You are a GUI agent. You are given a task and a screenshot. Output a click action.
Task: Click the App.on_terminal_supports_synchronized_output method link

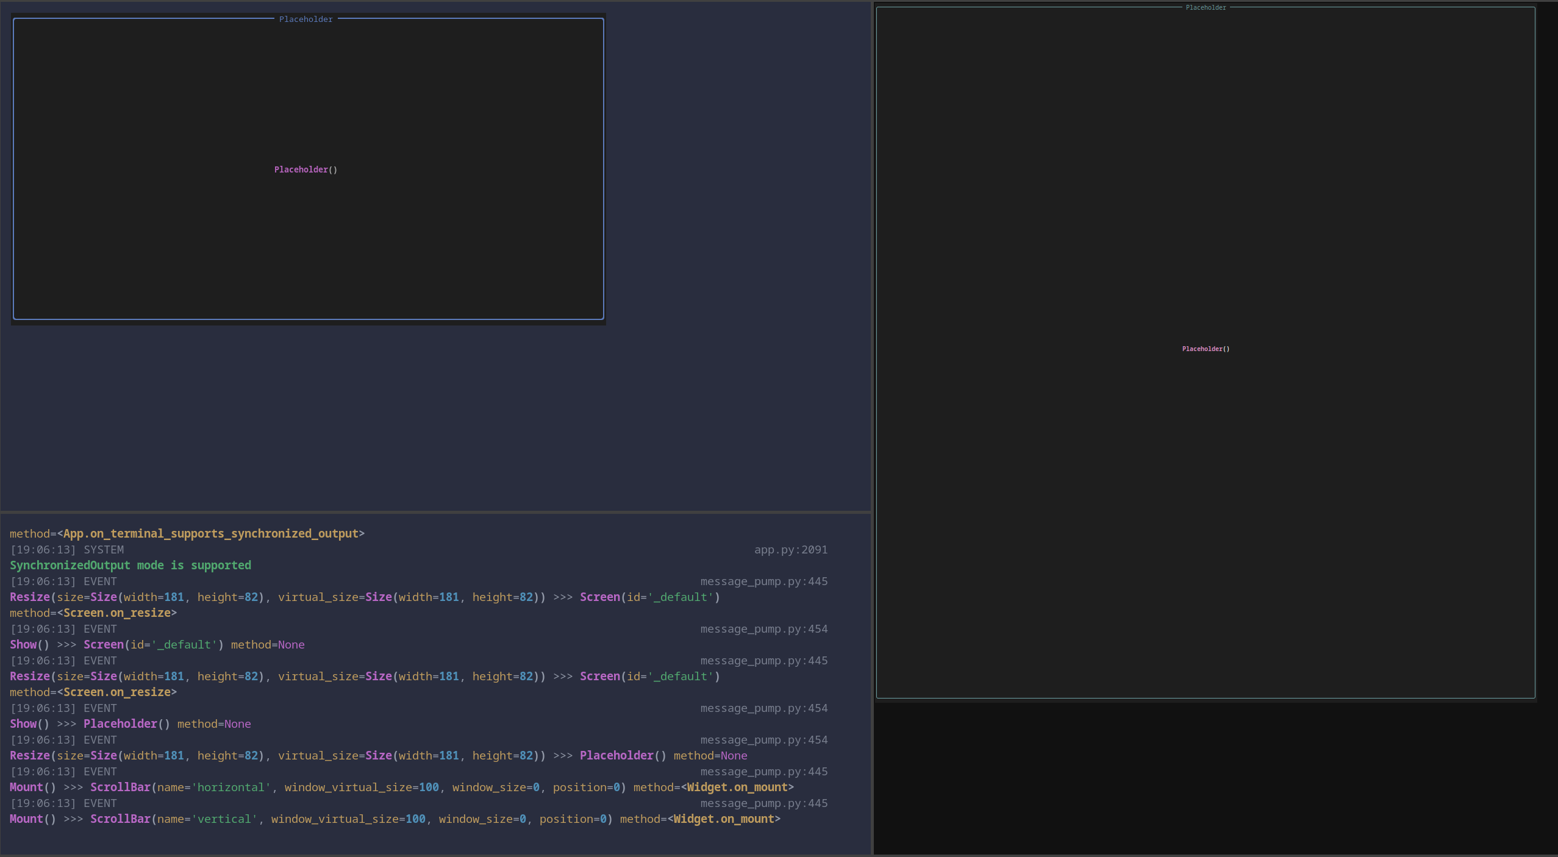coord(210,533)
